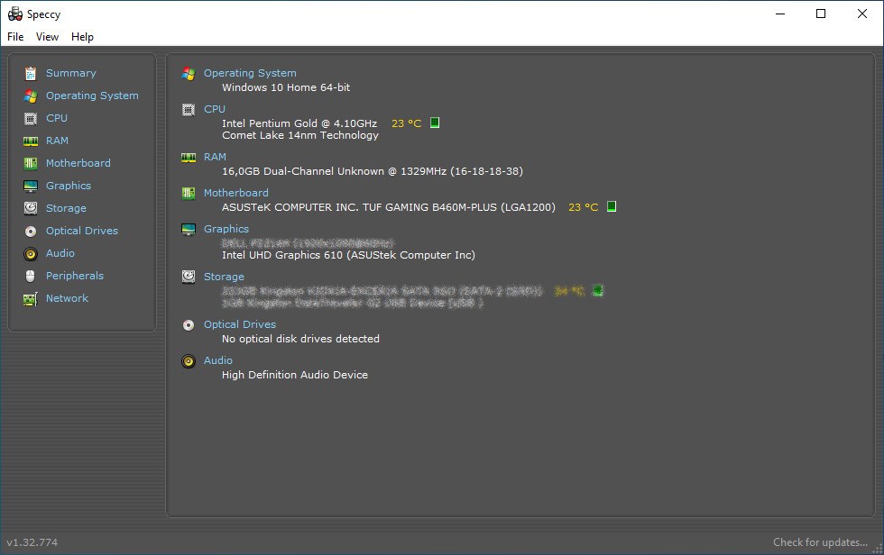Image resolution: width=884 pixels, height=555 pixels.
Task: Open Storage section from sidebar
Action: pos(66,208)
